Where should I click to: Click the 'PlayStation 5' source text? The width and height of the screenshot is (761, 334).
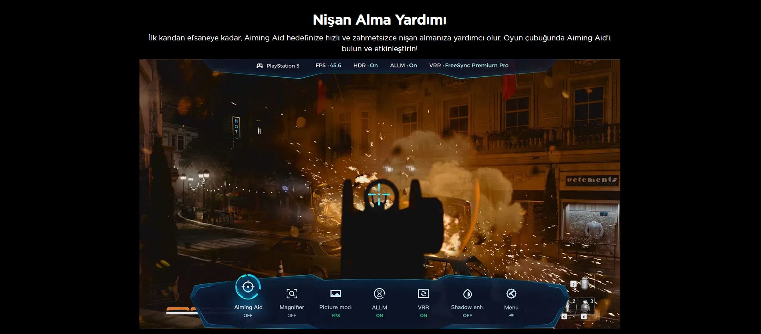(x=283, y=66)
